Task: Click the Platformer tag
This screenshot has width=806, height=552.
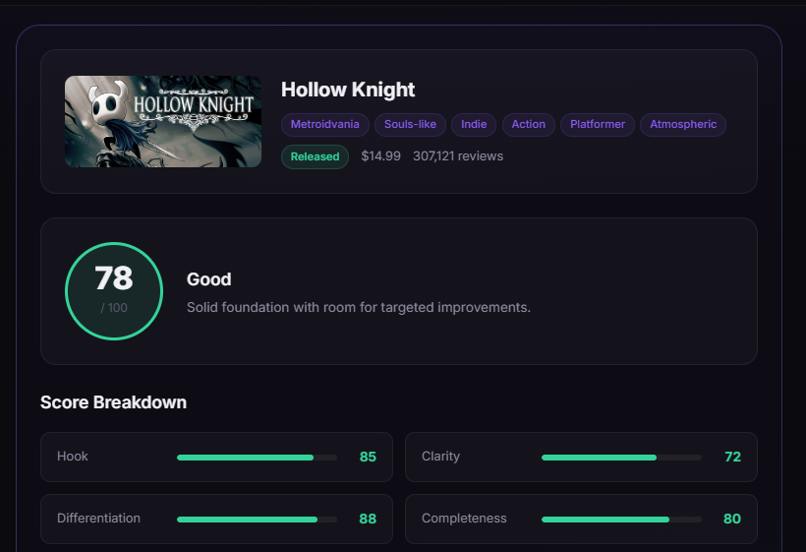Action: 598,125
